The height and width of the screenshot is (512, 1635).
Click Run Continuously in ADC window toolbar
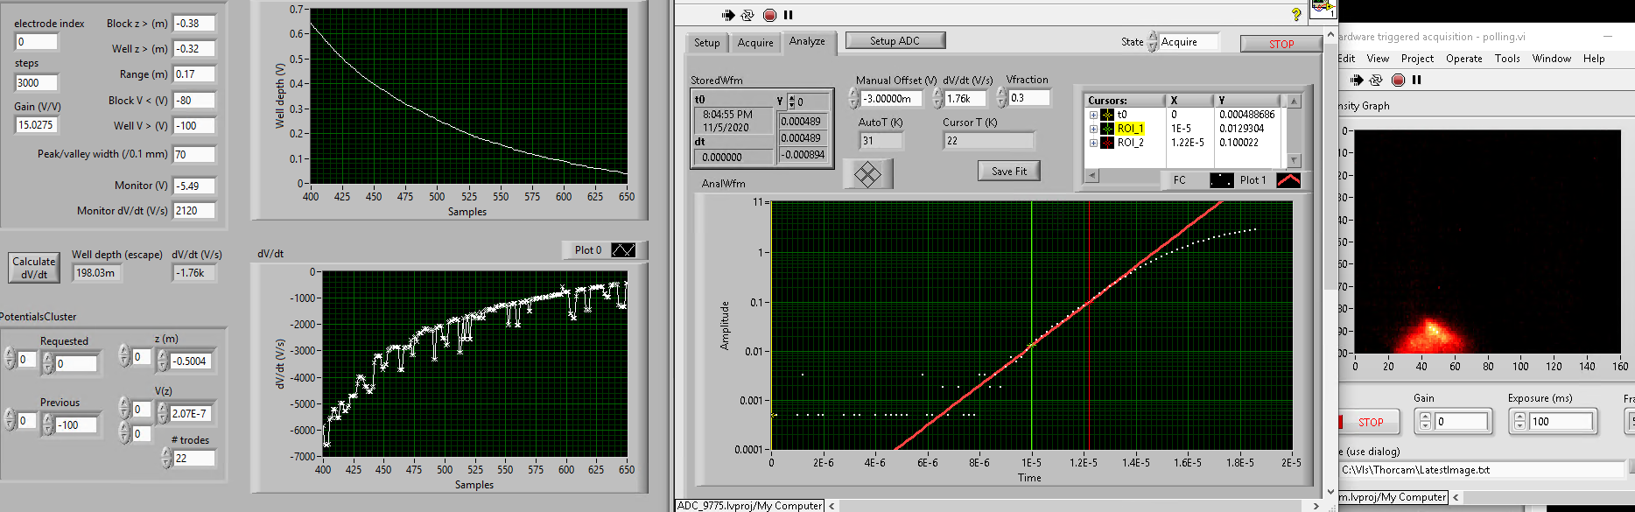pos(747,15)
